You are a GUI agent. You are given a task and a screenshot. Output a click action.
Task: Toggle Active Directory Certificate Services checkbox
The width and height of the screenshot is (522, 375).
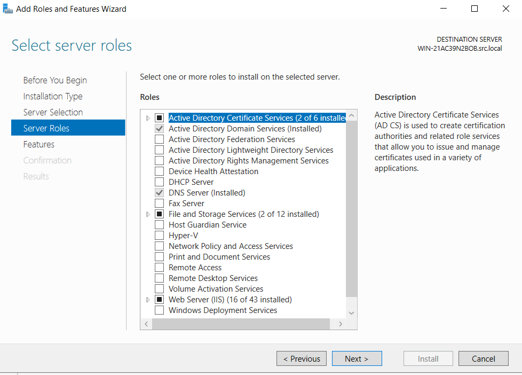click(x=160, y=118)
